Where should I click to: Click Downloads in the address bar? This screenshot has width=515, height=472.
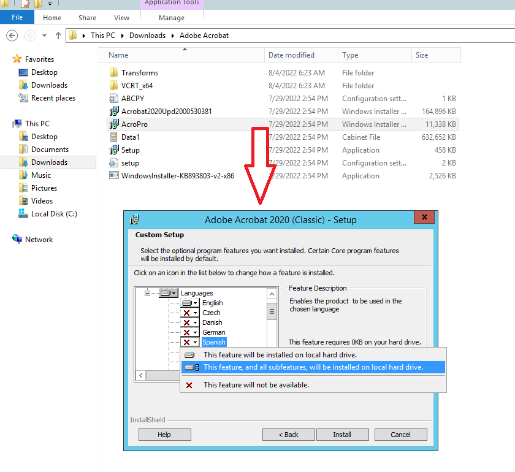click(147, 36)
